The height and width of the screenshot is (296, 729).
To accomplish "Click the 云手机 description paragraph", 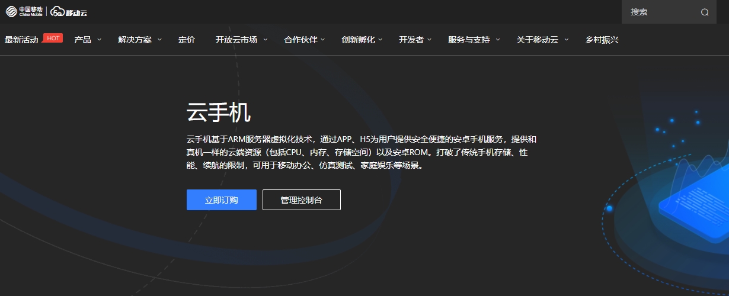I will [362, 153].
